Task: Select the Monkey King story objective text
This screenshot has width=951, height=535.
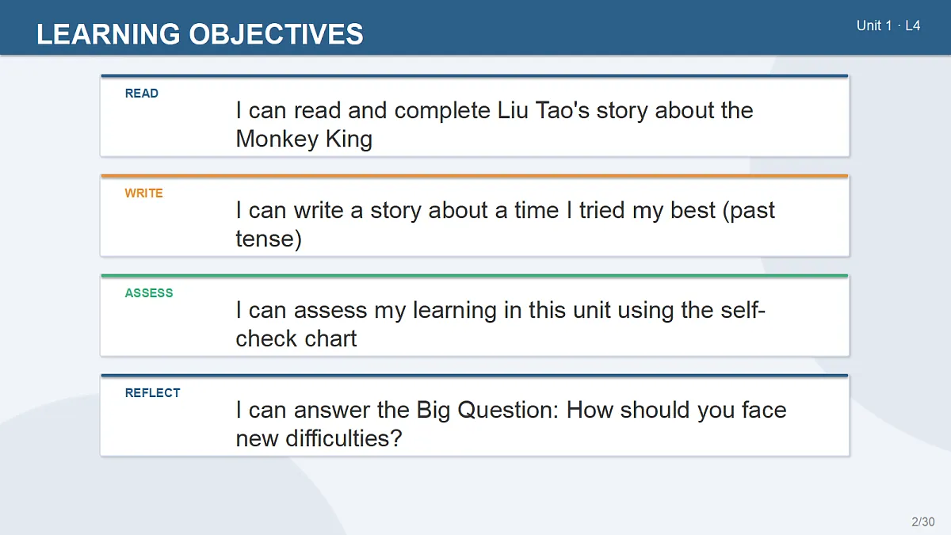Action: coord(495,124)
